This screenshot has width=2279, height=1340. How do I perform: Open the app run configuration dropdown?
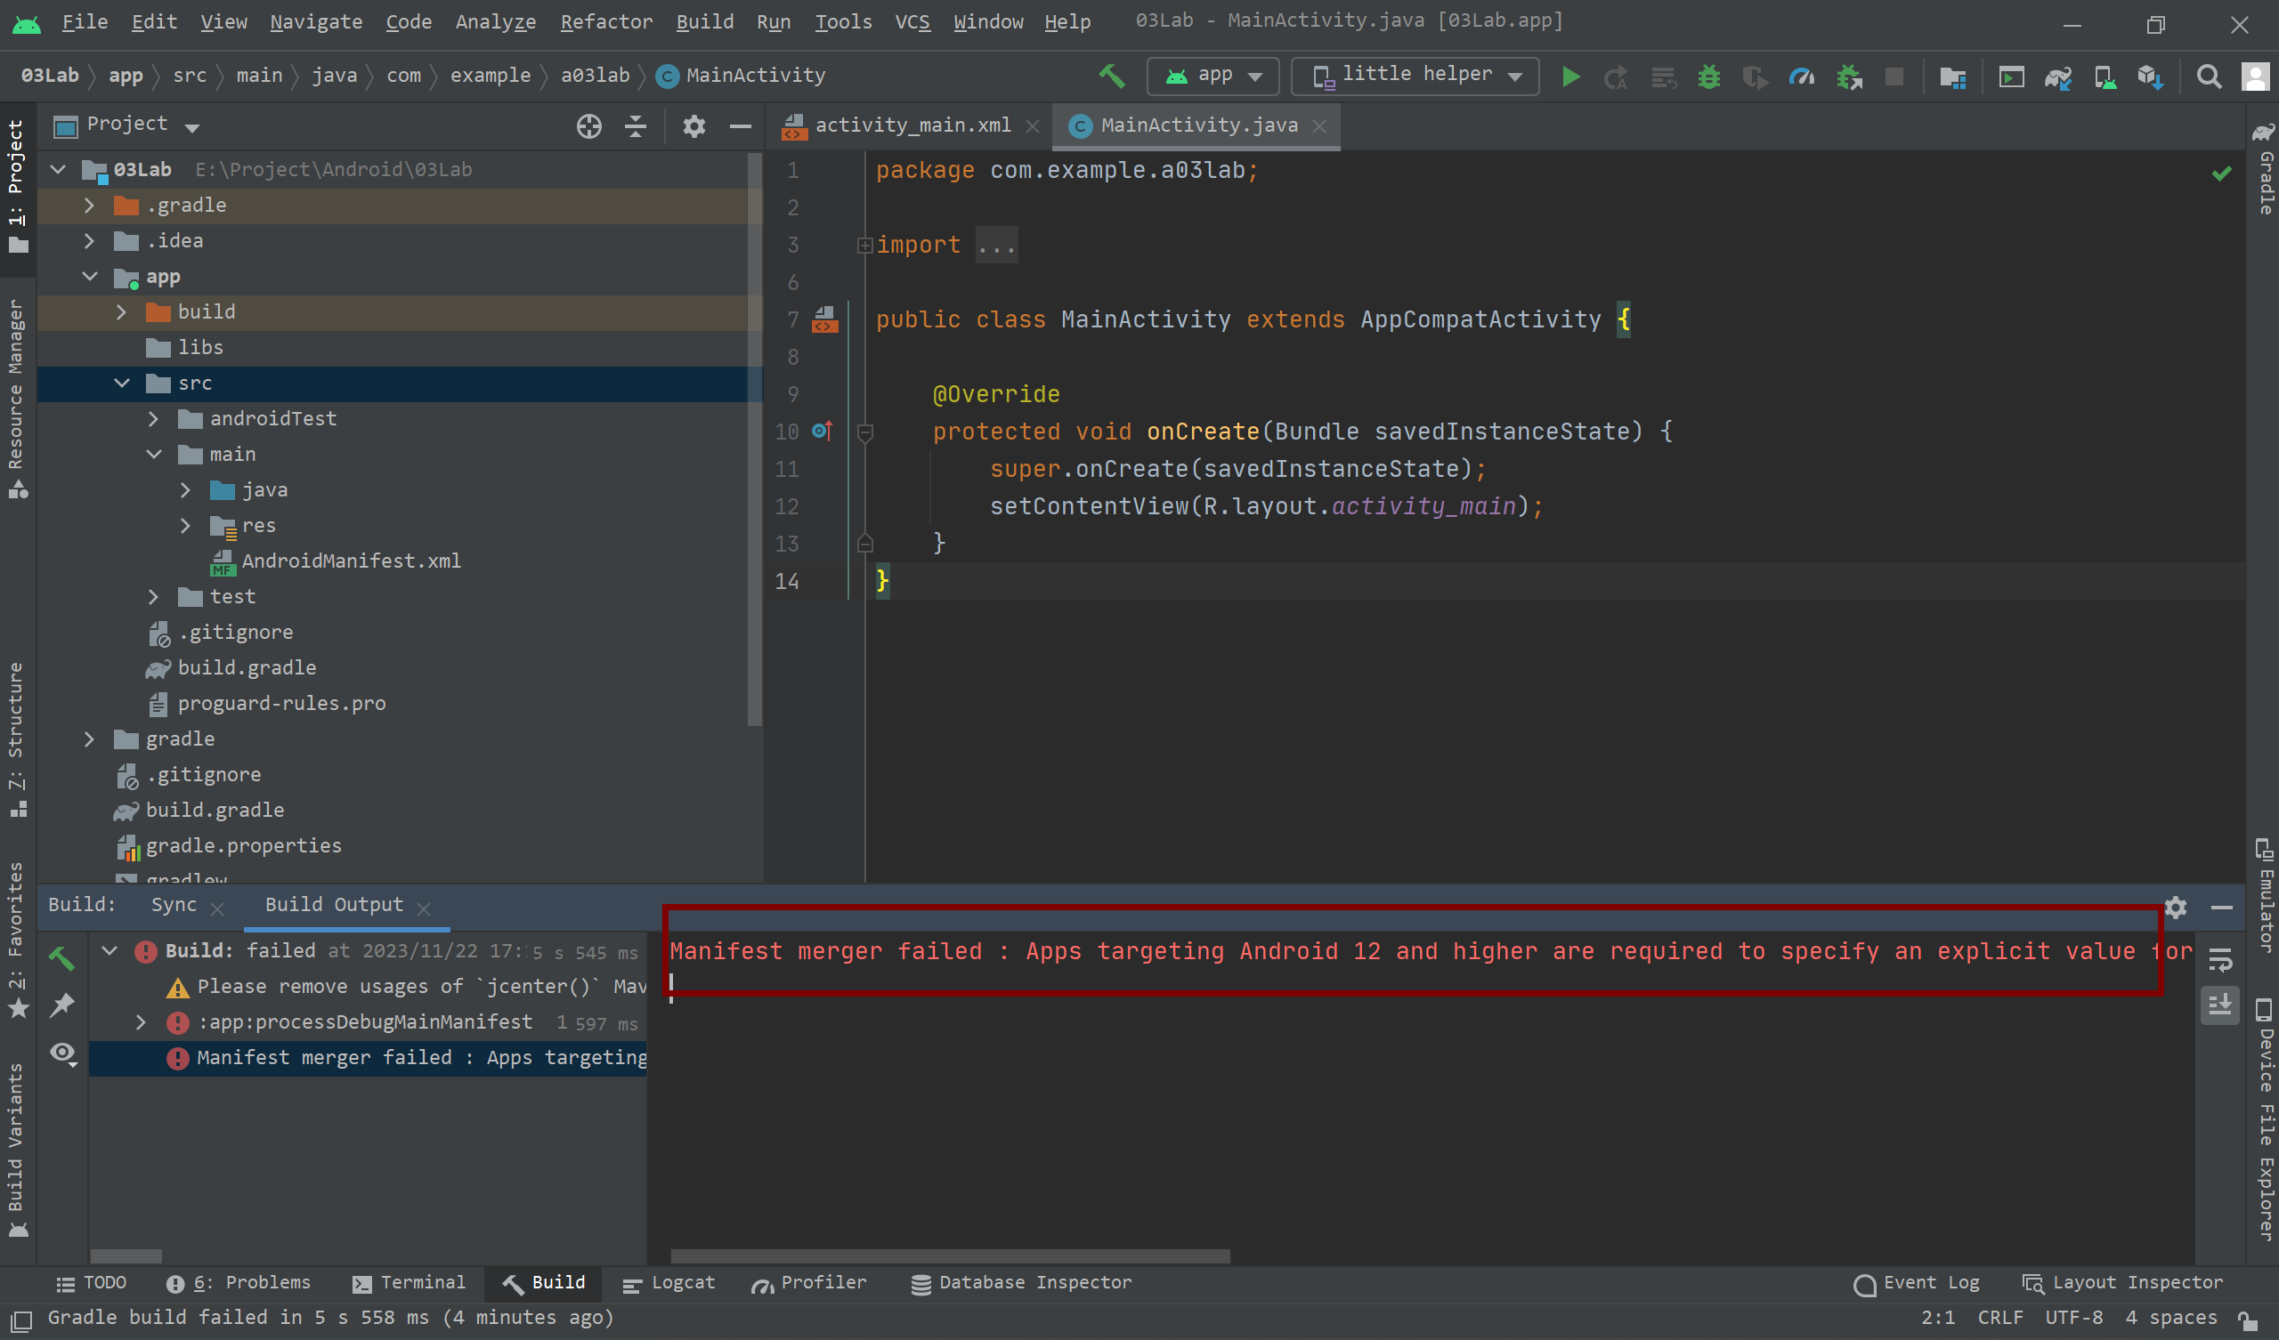tap(1212, 76)
